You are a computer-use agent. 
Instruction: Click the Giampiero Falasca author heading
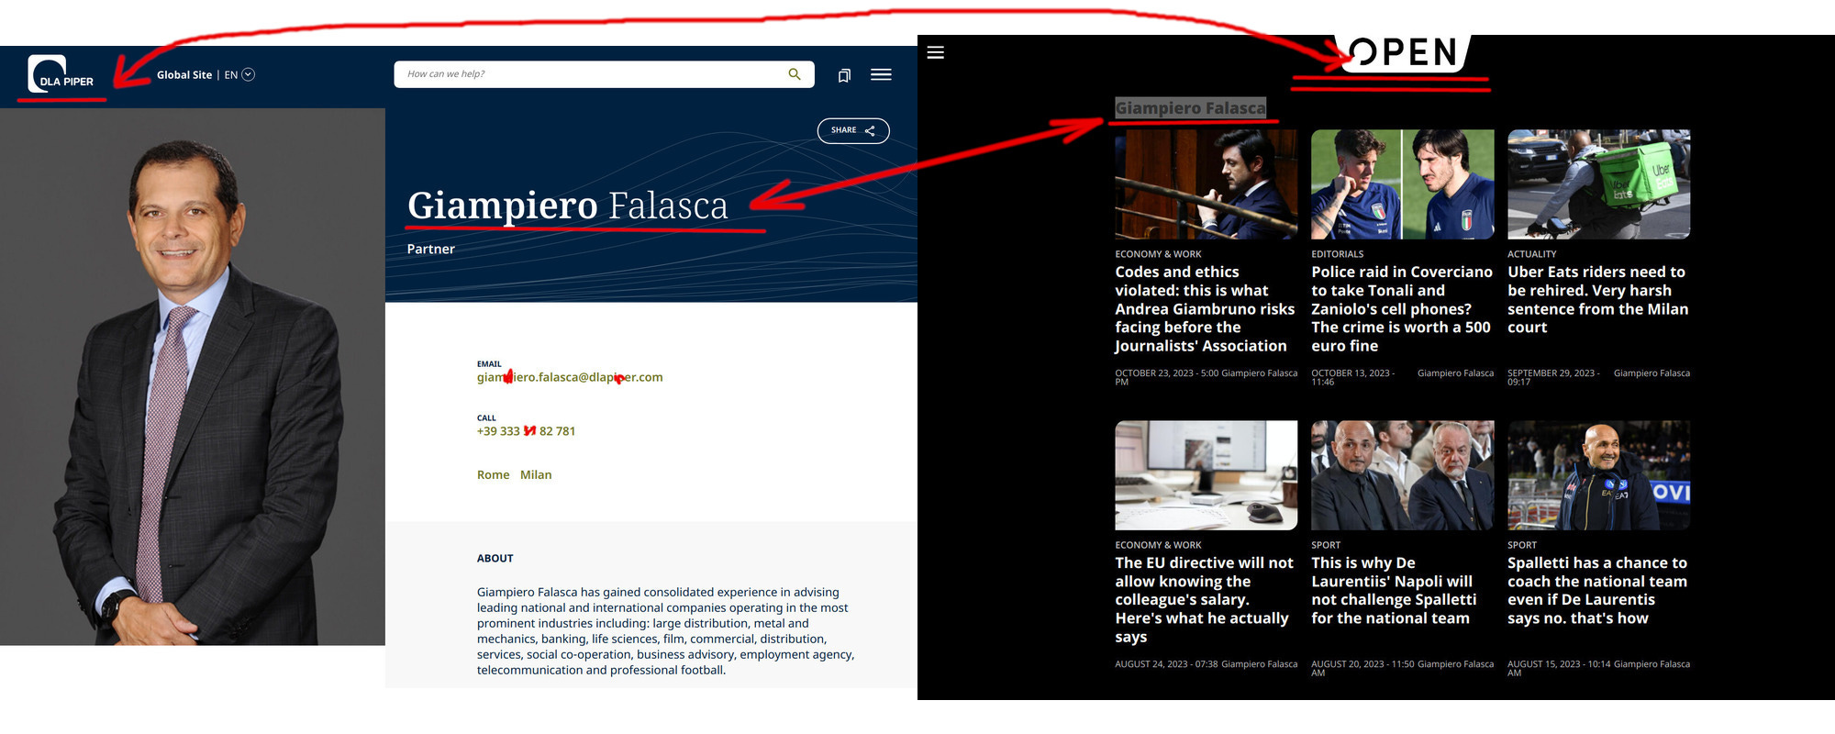(x=1190, y=108)
